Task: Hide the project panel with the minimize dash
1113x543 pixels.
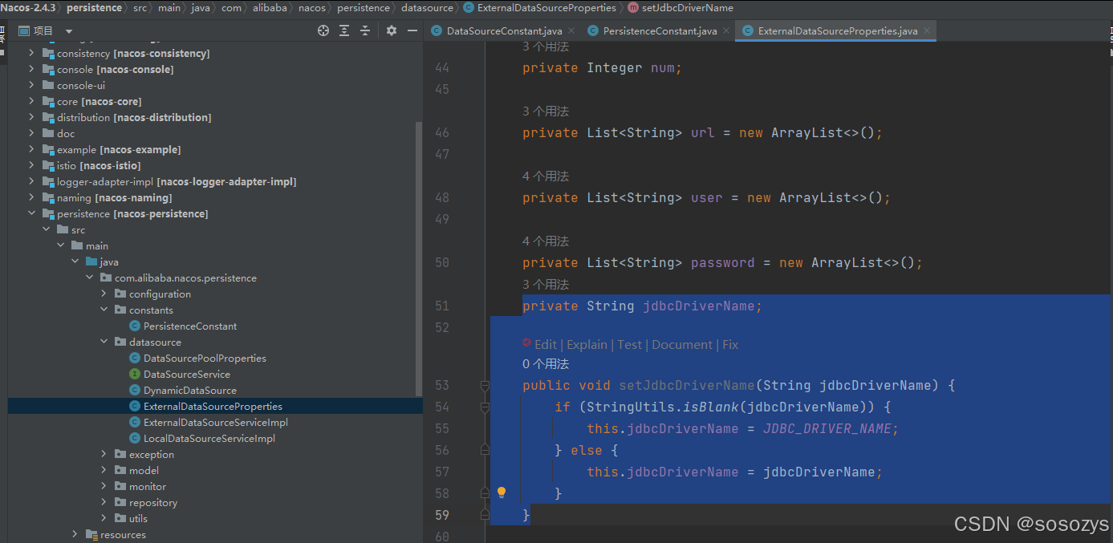Action: [412, 30]
